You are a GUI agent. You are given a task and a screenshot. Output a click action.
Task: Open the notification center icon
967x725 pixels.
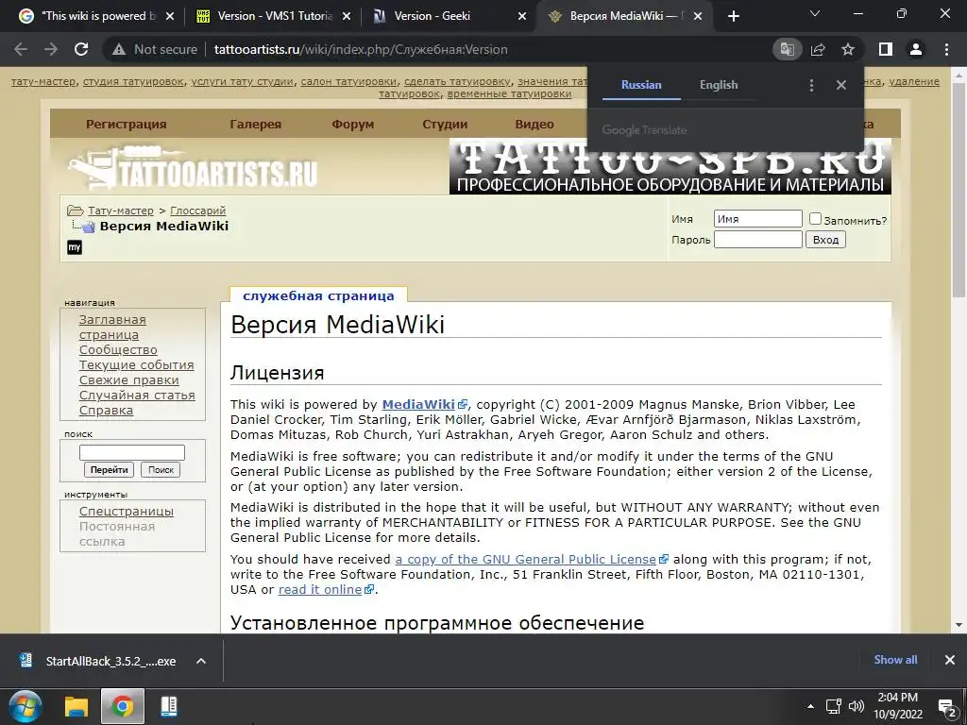click(x=946, y=706)
